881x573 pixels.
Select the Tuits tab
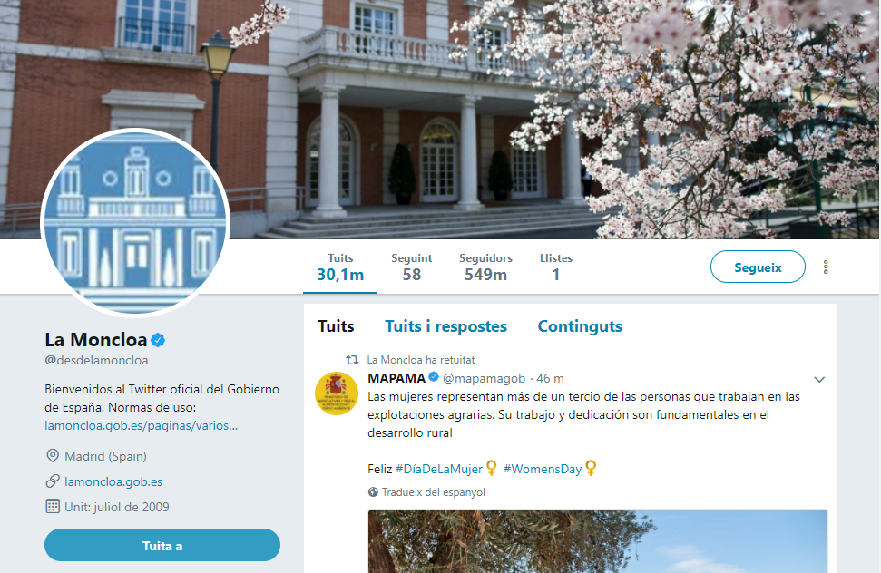(336, 326)
